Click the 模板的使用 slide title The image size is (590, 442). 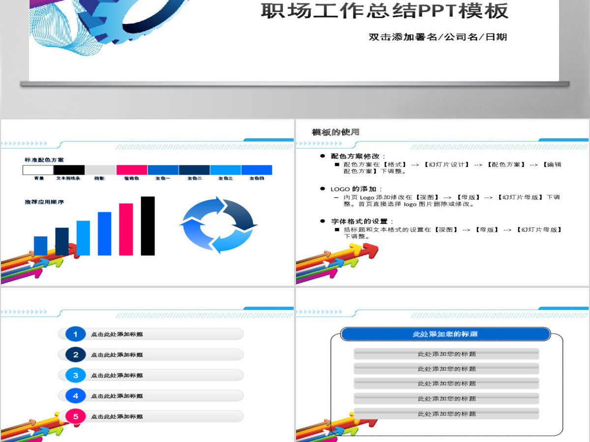335,132
